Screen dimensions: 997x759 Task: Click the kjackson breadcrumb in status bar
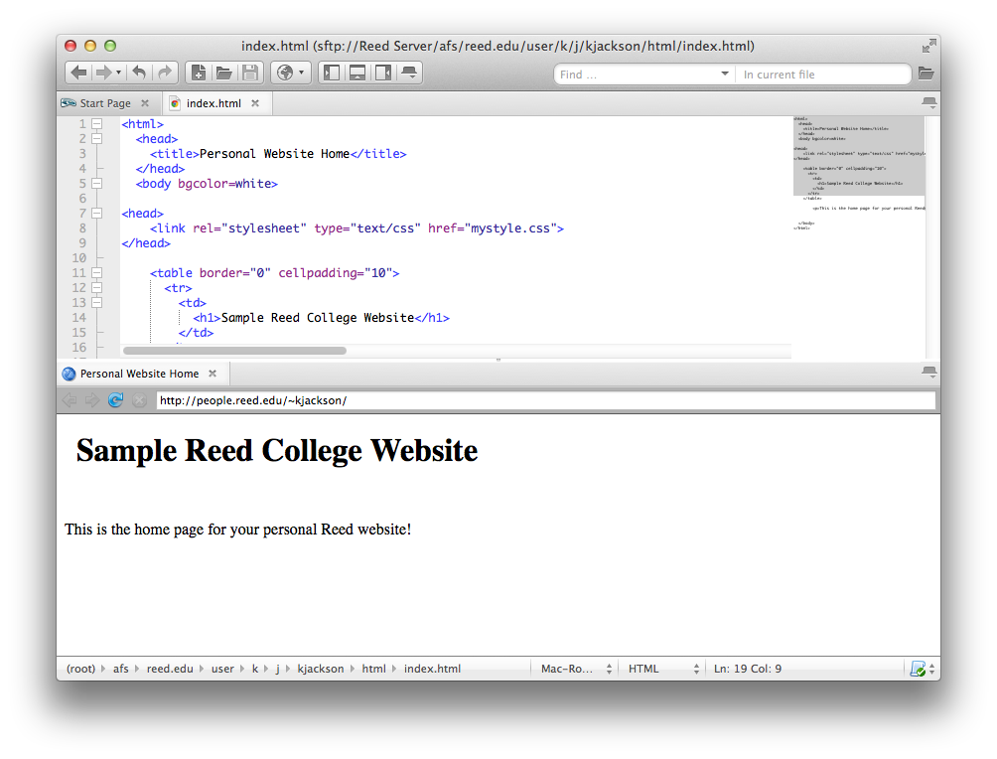(x=321, y=669)
